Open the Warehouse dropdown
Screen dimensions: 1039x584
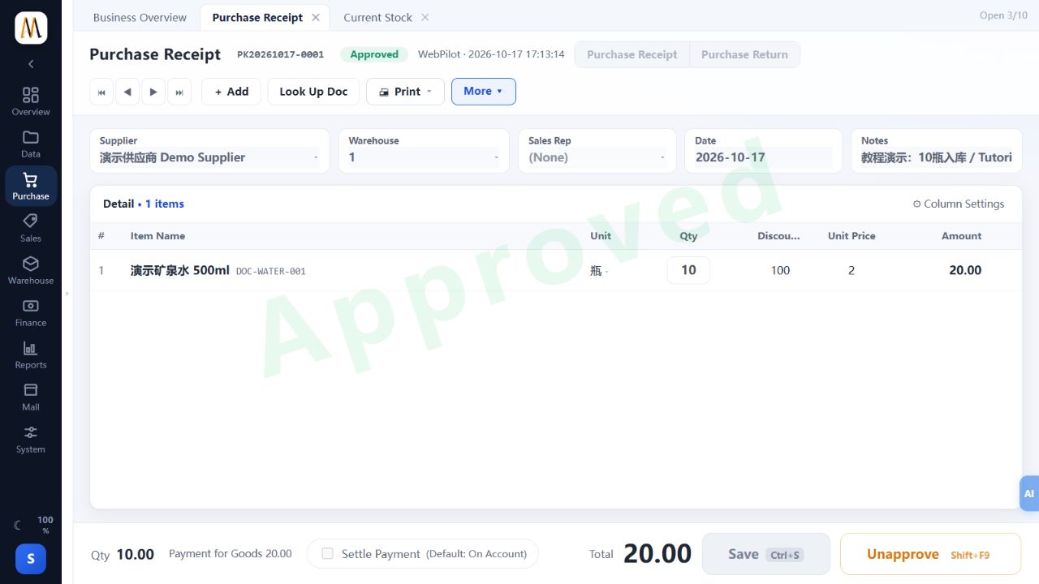(424, 157)
